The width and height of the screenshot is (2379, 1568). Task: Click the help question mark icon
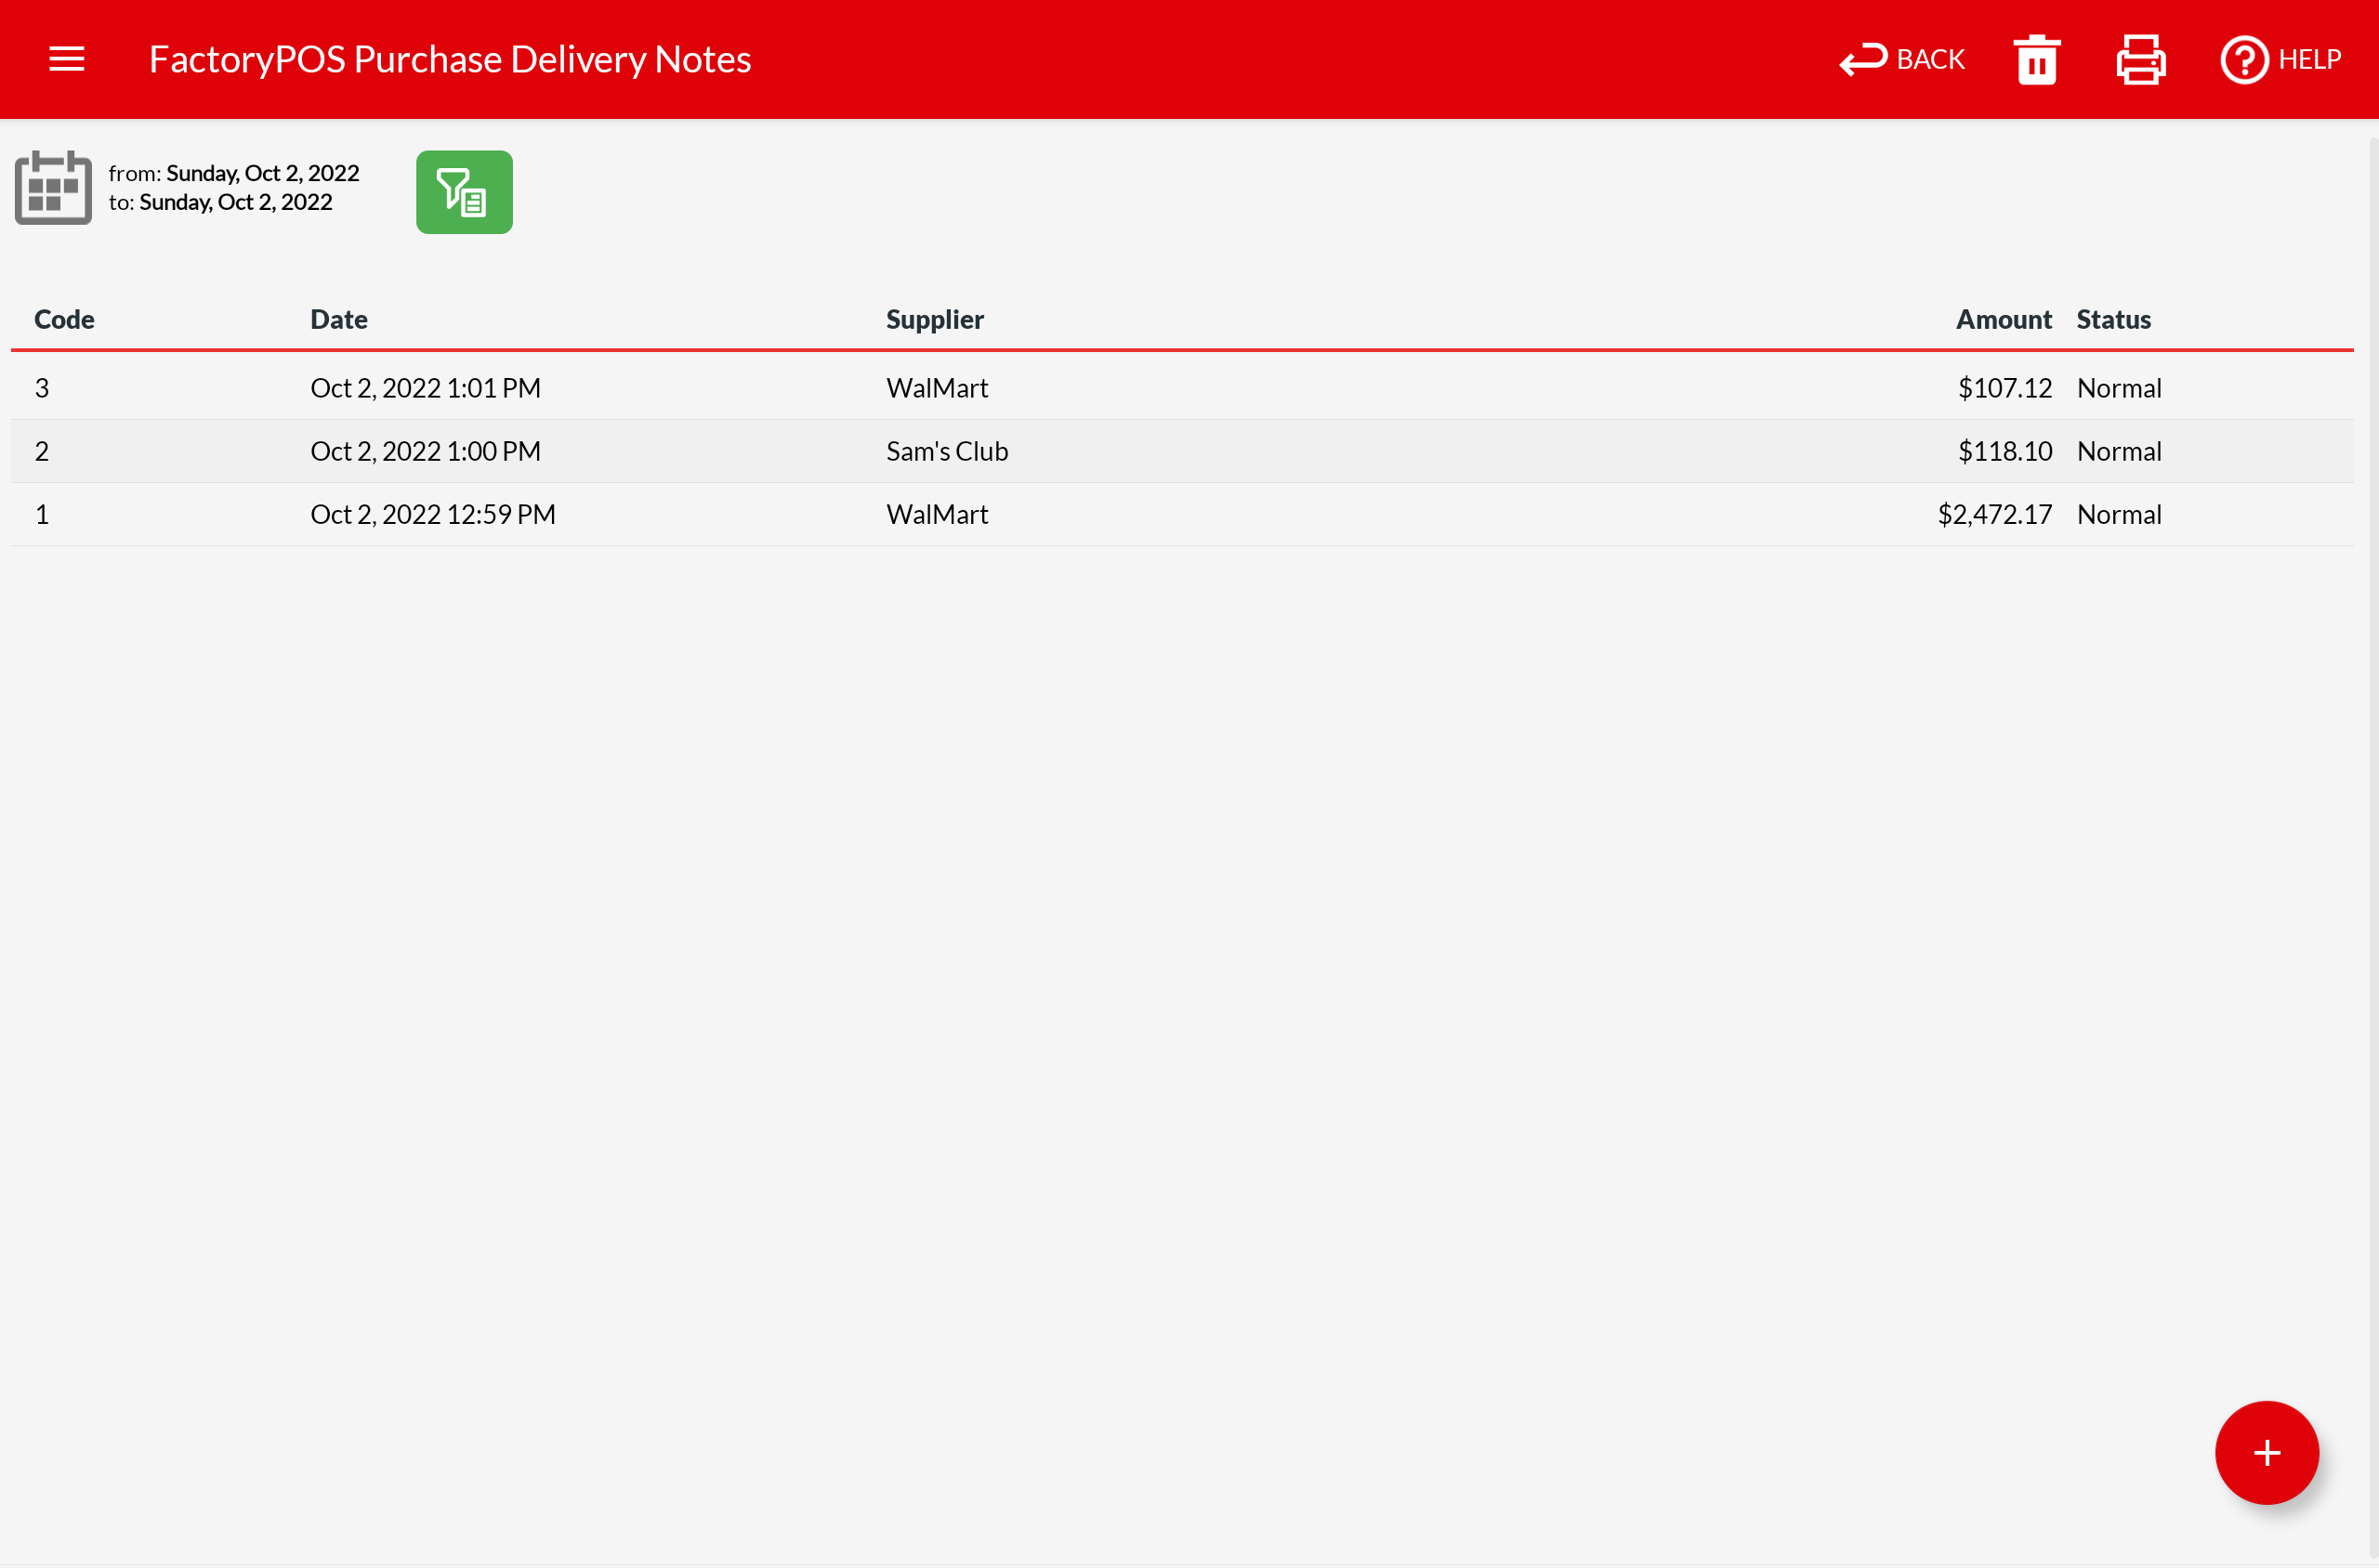tap(2244, 60)
